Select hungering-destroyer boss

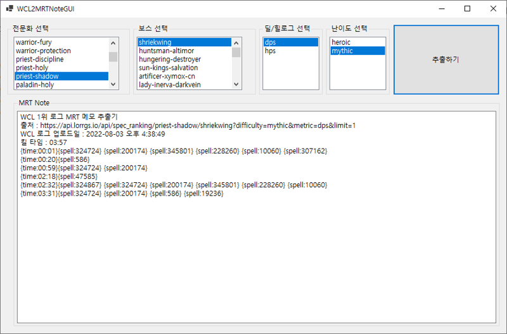pyautogui.click(x=184, y=59)
